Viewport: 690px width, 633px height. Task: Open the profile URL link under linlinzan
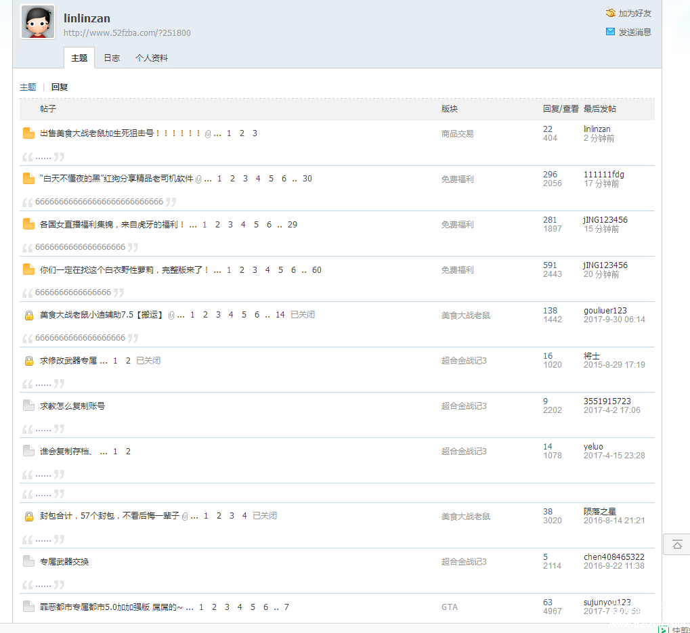127,33
